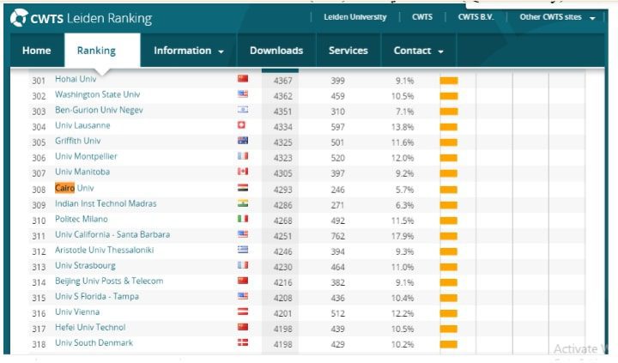Click France flag beside Univ Montpellier

pyautogui.click(x=243, y=156)
